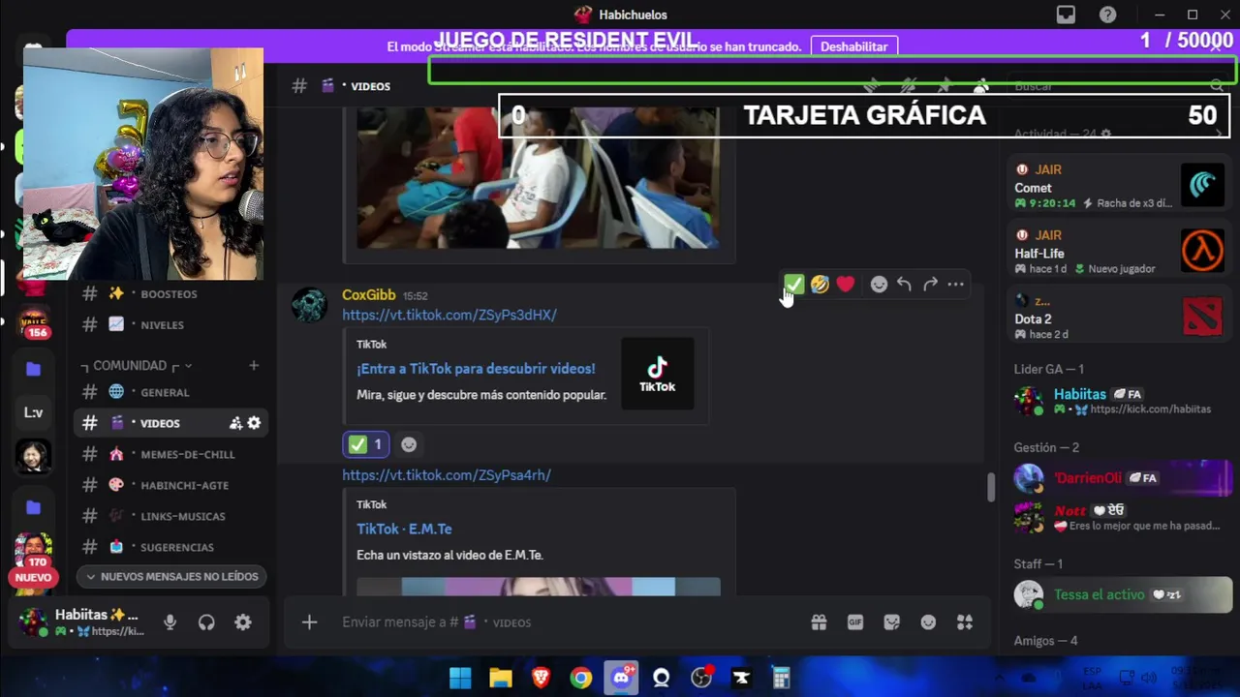This screenshot has height=697, width=1240.
Task: Open the GIF picker
Action: (x=855, y=622)
